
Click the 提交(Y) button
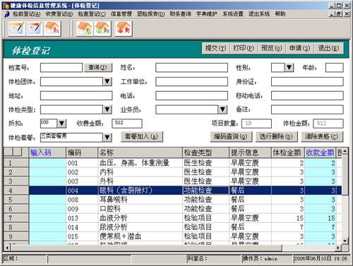coord(215,48)
